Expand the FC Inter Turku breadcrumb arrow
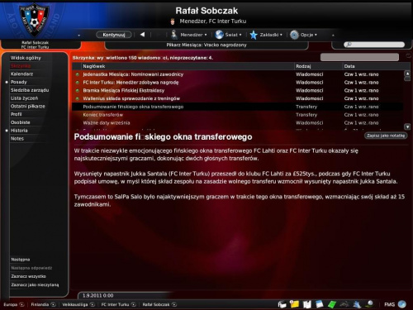Viewport: 413px width, 310px height. coord(134,304)
